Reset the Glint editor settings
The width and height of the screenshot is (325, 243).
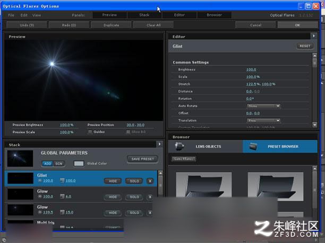click(305, 46)
